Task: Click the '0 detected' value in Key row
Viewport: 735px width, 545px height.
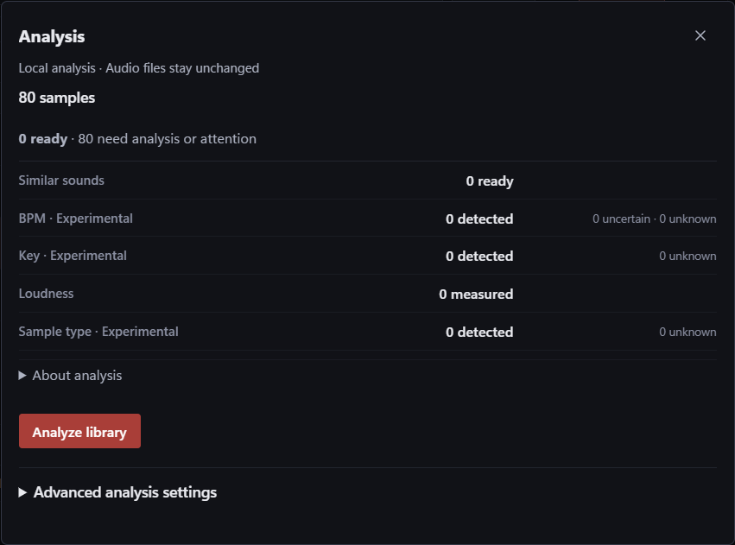Action: pos(479,257)
